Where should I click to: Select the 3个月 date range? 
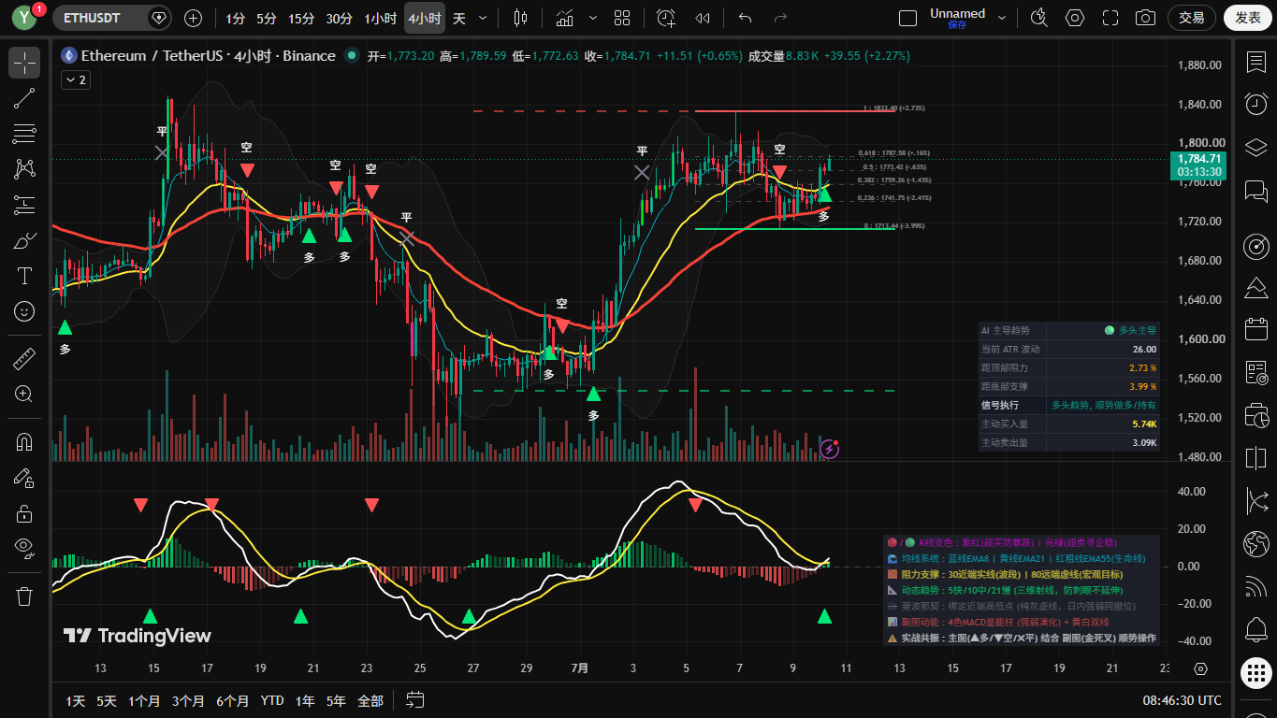pos(188,700)
